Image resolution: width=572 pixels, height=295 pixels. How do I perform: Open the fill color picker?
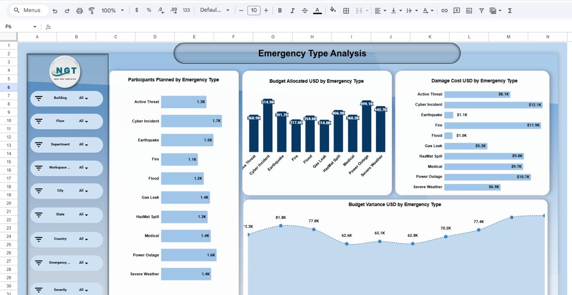[x=332, y=10]
